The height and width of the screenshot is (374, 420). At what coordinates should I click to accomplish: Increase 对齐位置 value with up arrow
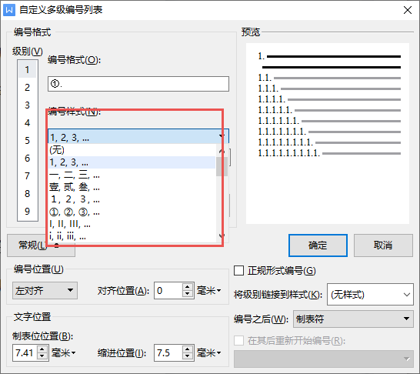coord(188,287)
